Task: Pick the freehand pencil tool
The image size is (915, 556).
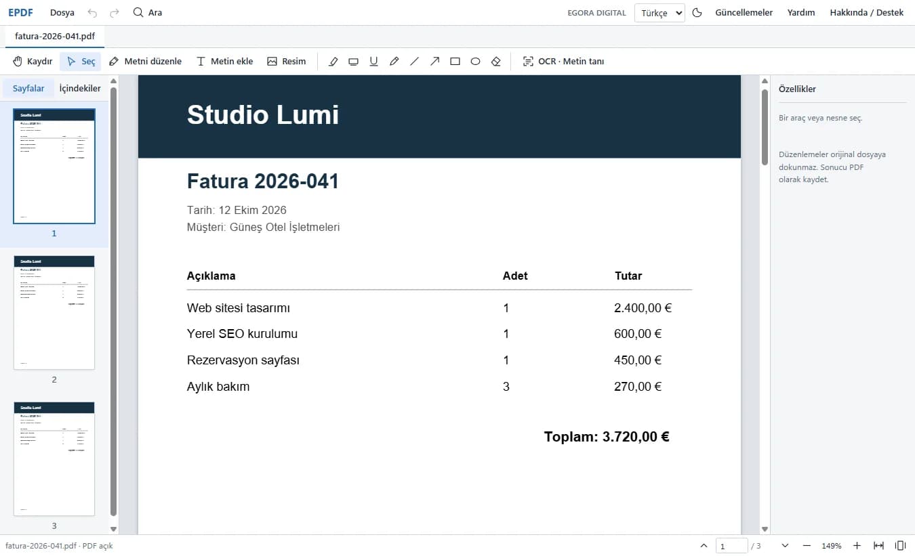Action: [x=394, y=62]
